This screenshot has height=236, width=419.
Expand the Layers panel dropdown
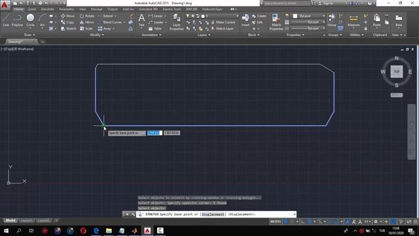204,35
